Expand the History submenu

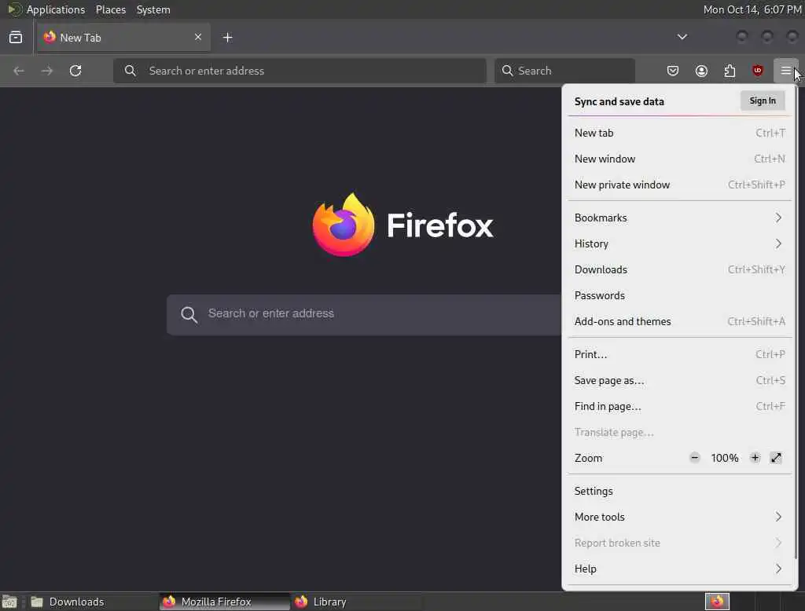pyautogui.click(x=680, y=243)
